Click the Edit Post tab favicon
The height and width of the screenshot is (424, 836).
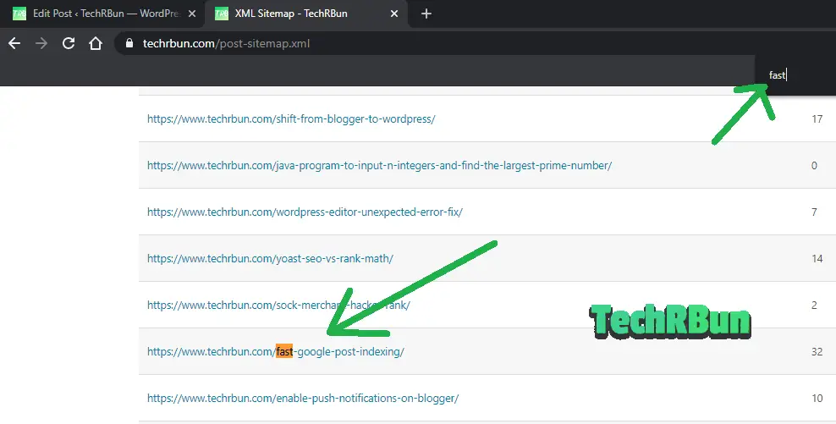pos(19,14)
